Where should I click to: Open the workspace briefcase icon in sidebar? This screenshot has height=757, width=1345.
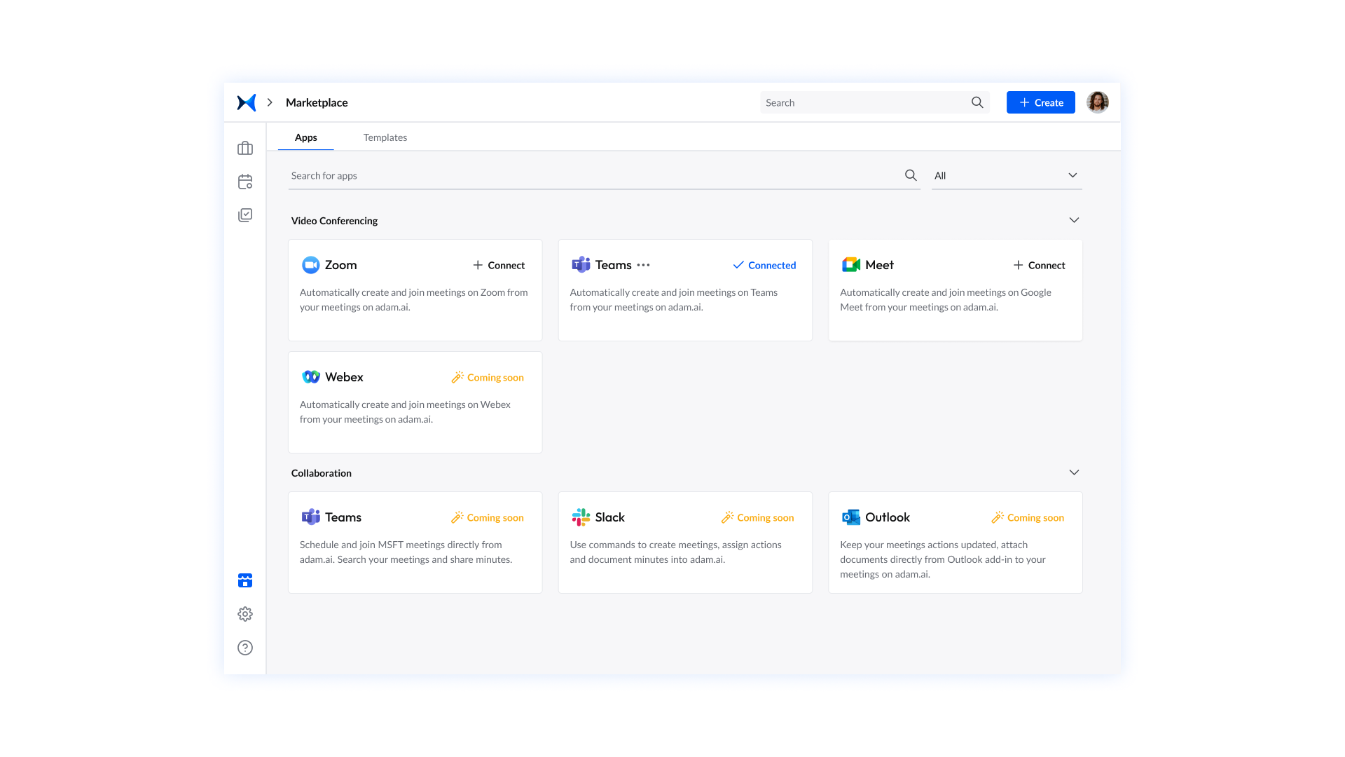(x=244, y=148)
